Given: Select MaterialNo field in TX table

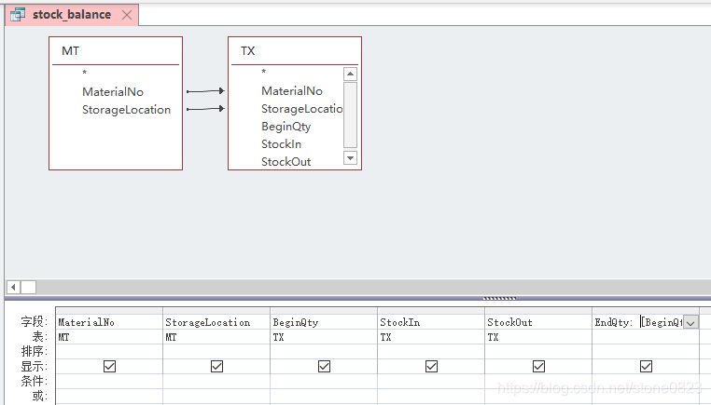Looking at the screenshot, I should pos(292,91).
